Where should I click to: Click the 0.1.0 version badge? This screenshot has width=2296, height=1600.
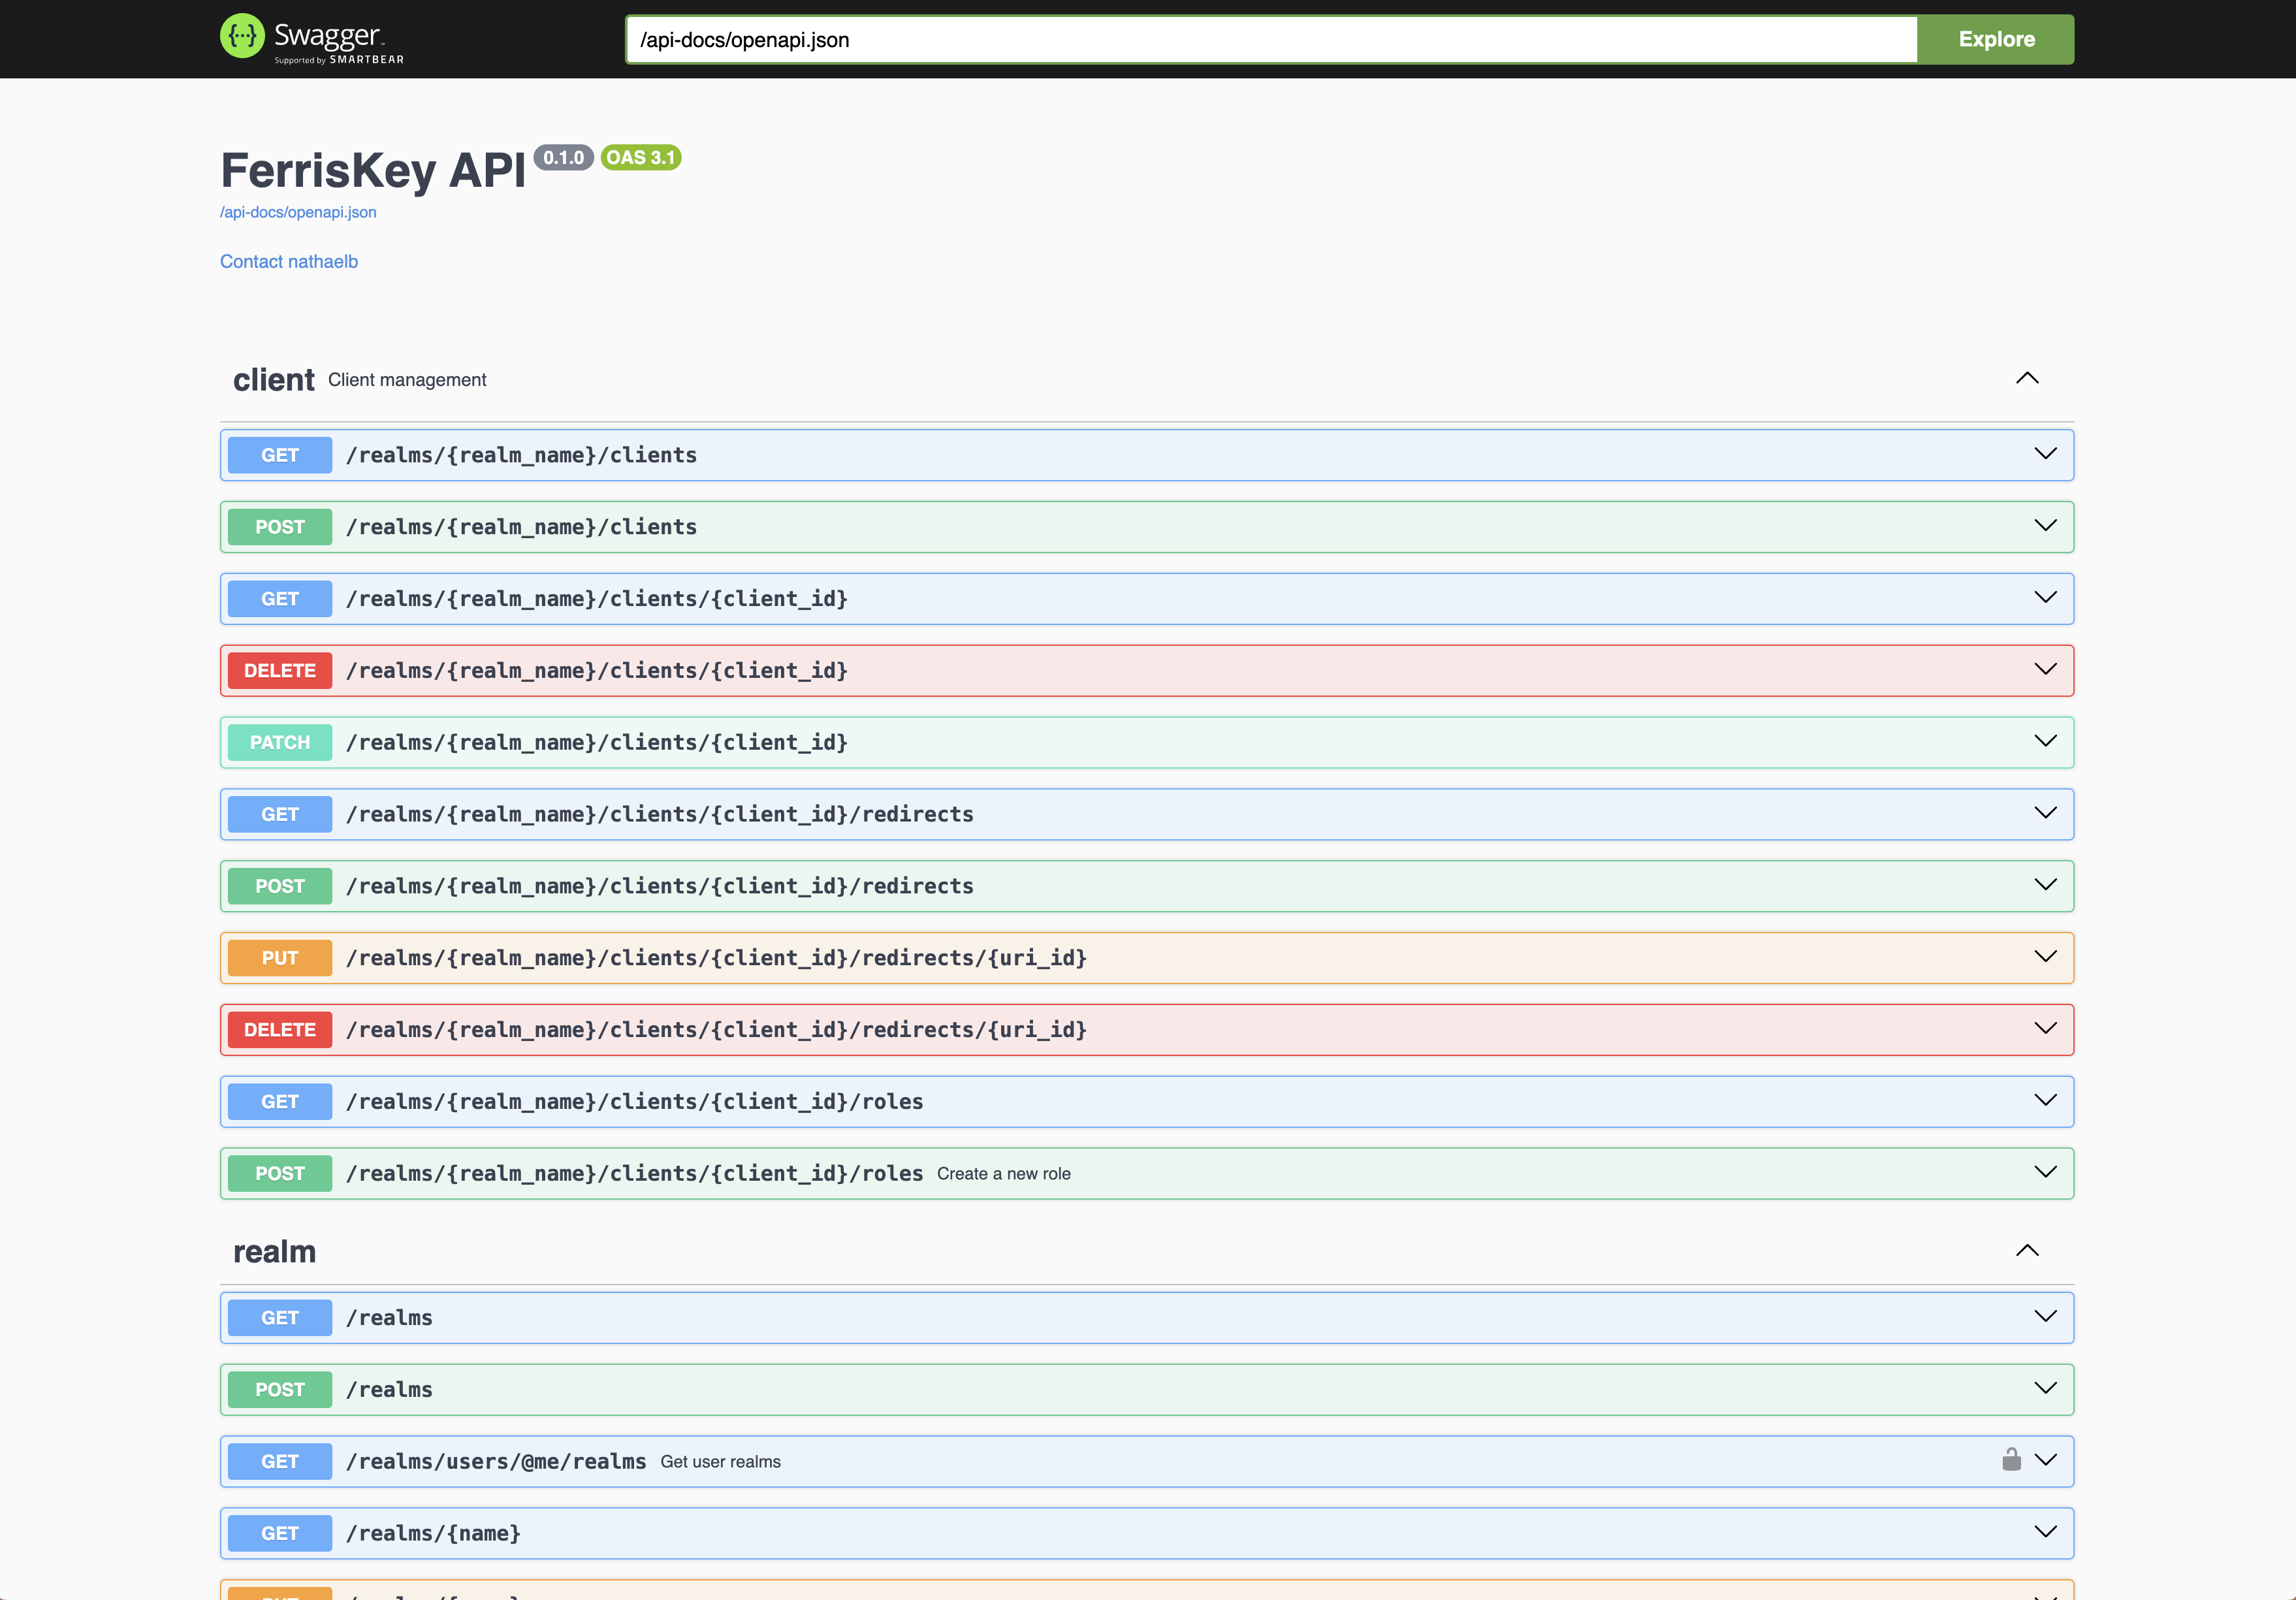[563, 158]
